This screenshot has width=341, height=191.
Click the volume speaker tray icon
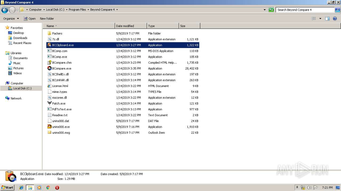coord(309,188)
